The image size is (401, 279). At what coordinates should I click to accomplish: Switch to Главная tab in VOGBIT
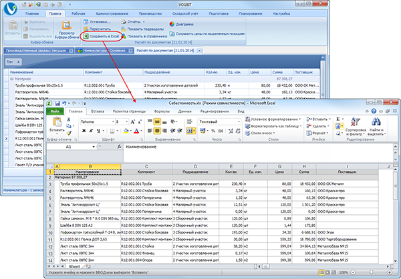32,13
